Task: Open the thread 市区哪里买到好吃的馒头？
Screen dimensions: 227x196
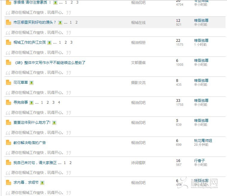Action: [35, 22]
